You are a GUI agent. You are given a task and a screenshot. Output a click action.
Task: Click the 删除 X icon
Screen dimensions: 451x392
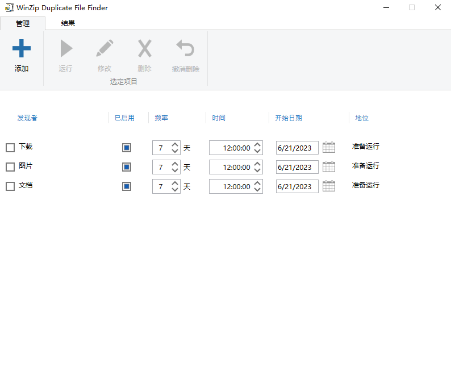click(145, 49)
